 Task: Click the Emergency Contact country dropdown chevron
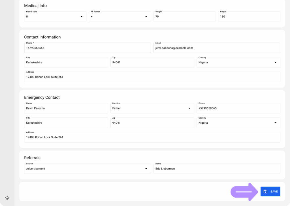coord(275,123)
